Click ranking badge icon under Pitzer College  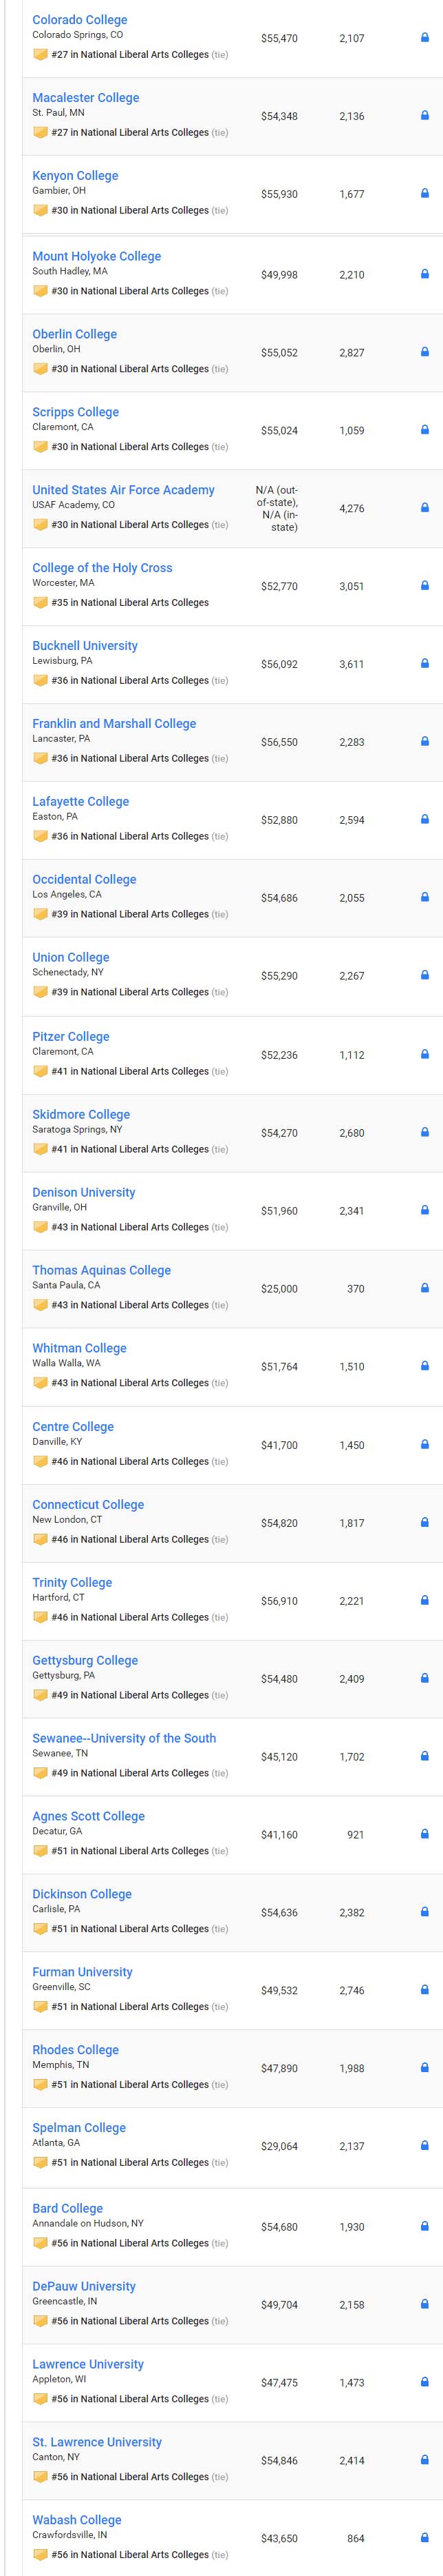[x=41, y=1071]
